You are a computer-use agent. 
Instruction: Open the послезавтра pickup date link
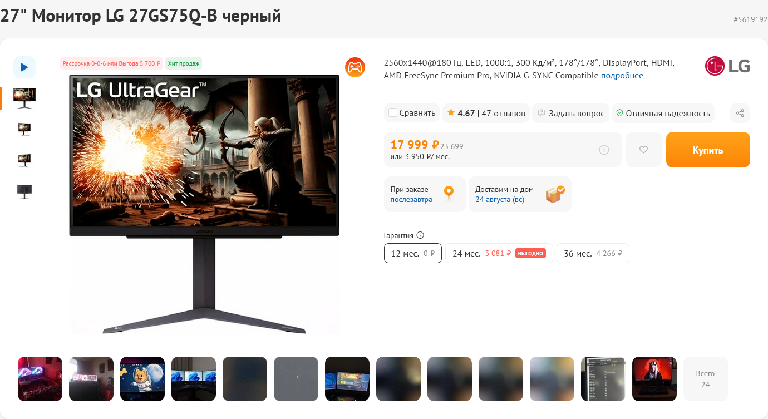(411, 200)
